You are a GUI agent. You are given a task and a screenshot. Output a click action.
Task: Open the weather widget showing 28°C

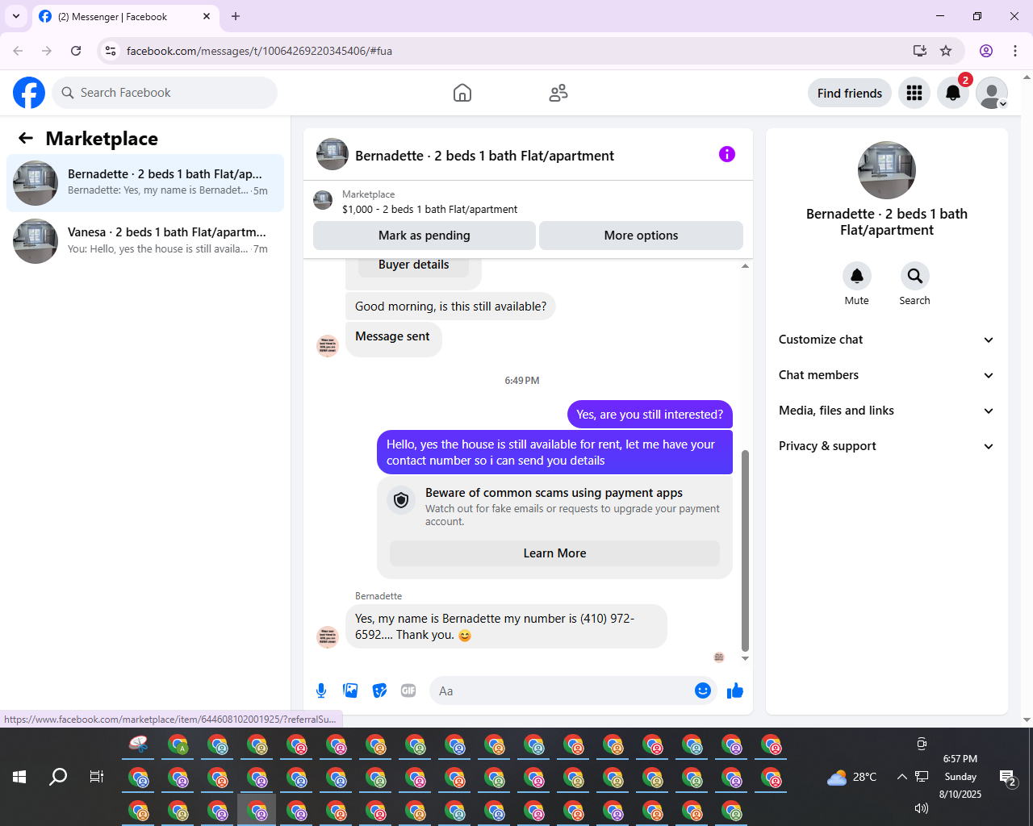click(x=852, y=777)
